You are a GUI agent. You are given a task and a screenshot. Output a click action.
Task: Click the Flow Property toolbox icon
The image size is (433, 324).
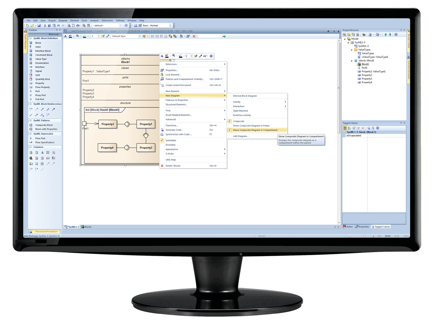point(31,87)
